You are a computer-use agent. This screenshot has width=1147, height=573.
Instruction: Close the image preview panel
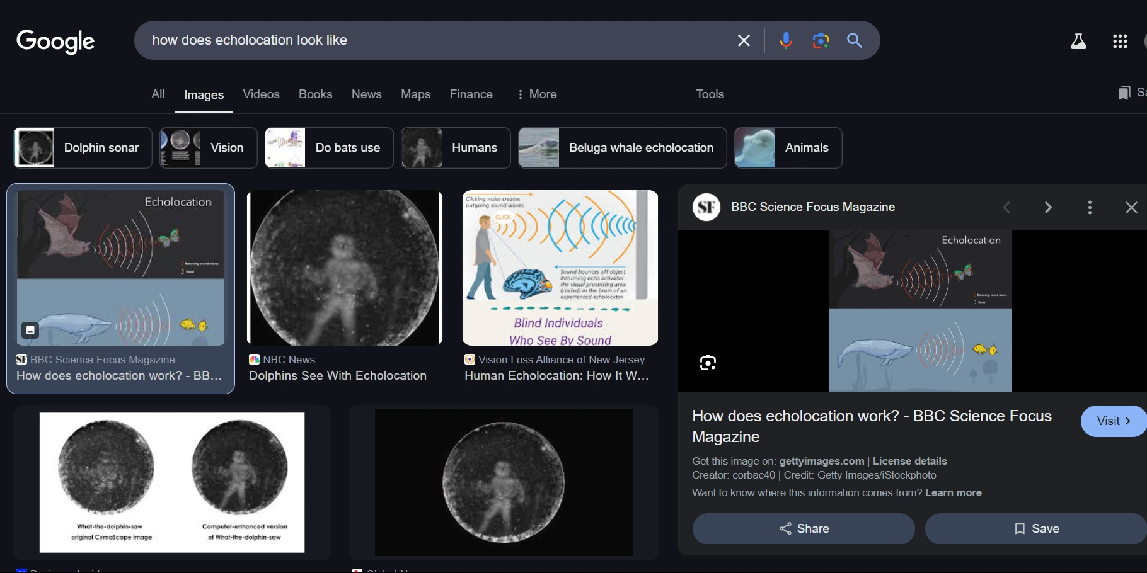coord(1131,207)
